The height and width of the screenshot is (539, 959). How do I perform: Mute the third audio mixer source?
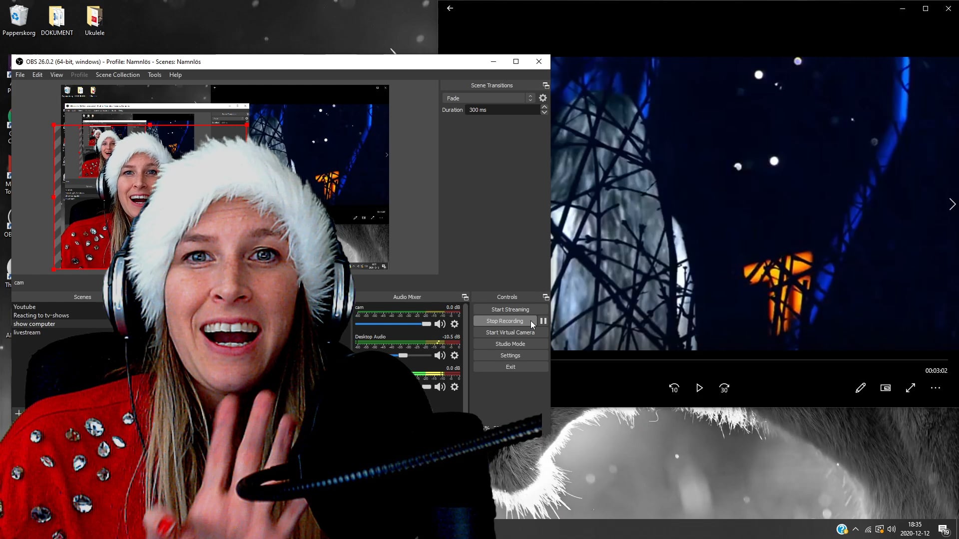coord(440,387)
